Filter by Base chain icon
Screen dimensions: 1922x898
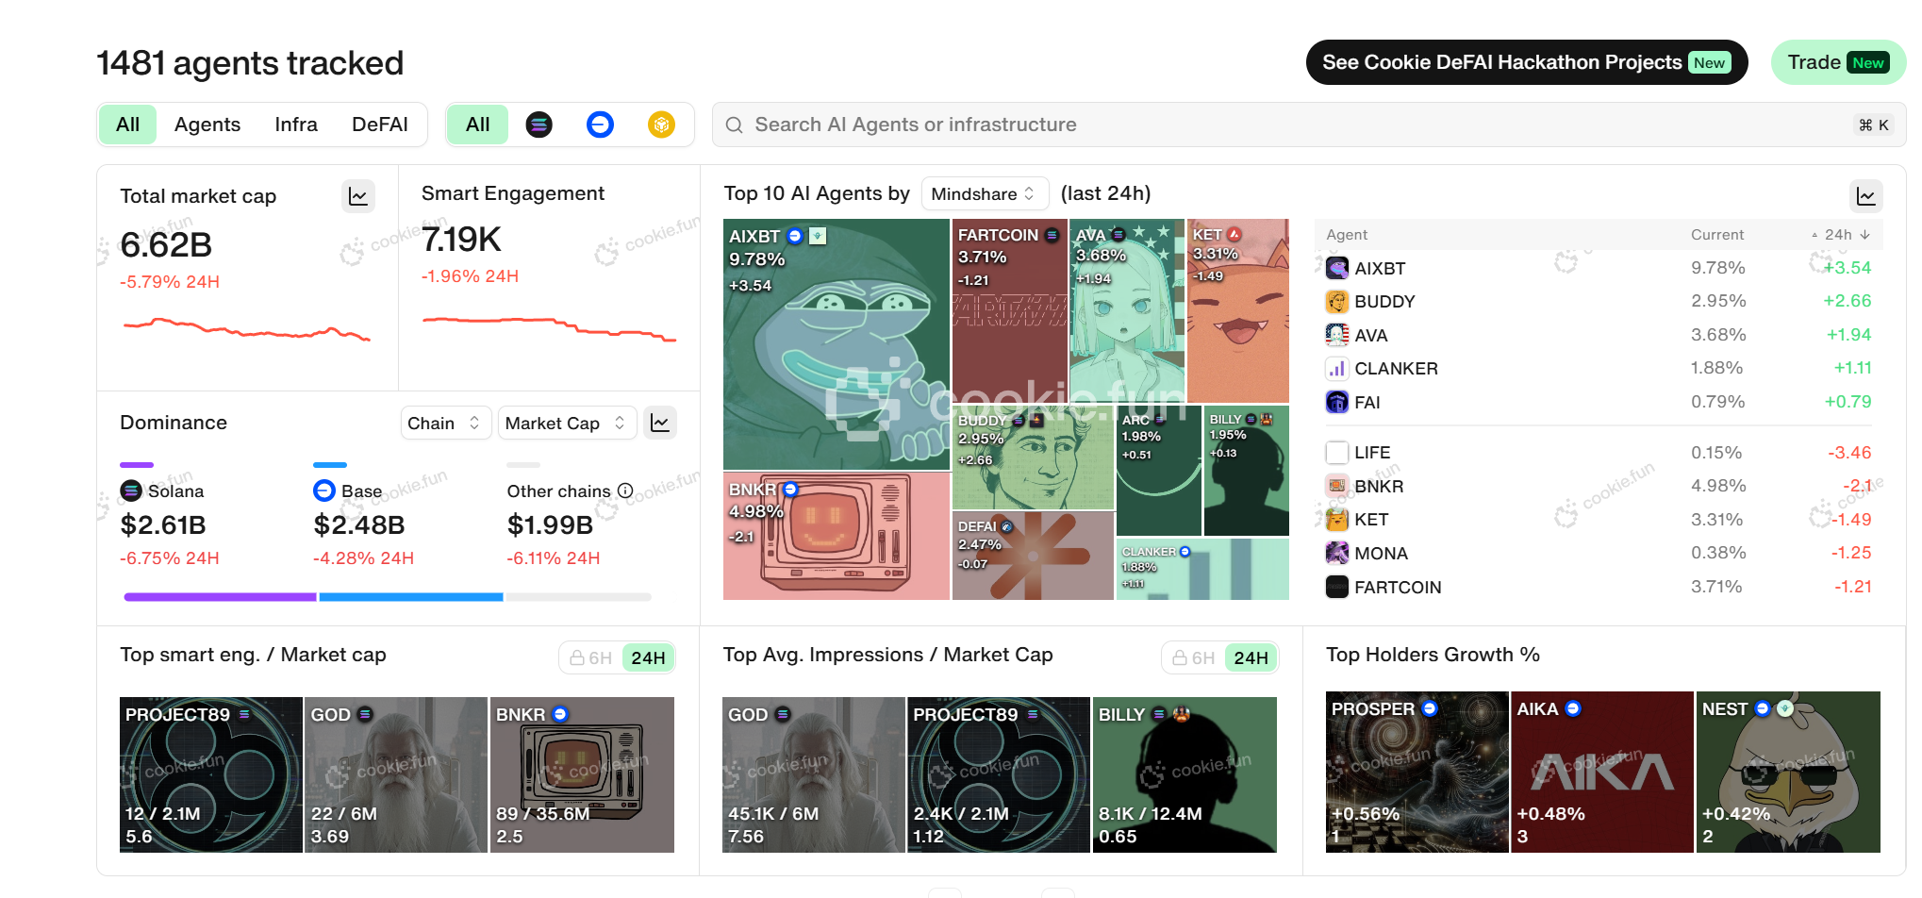600,125
